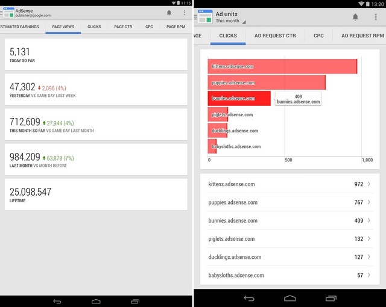Switch to Ad Request RPM tab
This screenshot has height=307, width=386.
362,36
